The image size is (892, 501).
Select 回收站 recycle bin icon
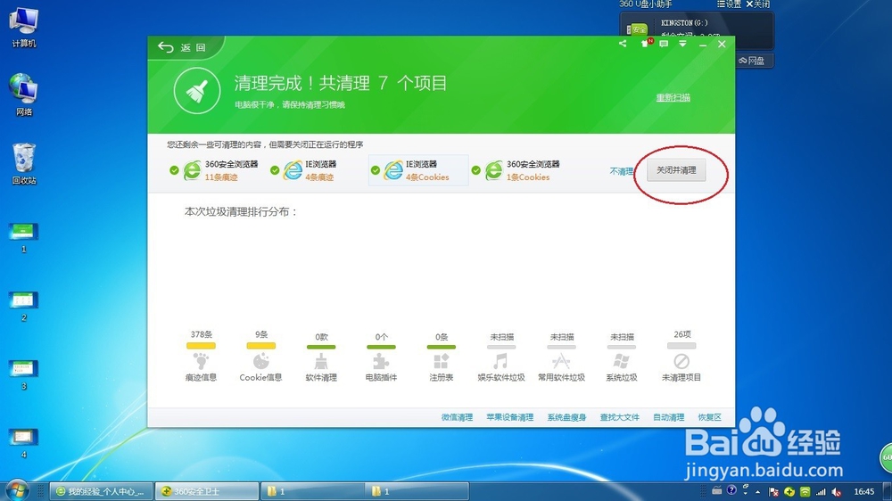tap(24, 164)
